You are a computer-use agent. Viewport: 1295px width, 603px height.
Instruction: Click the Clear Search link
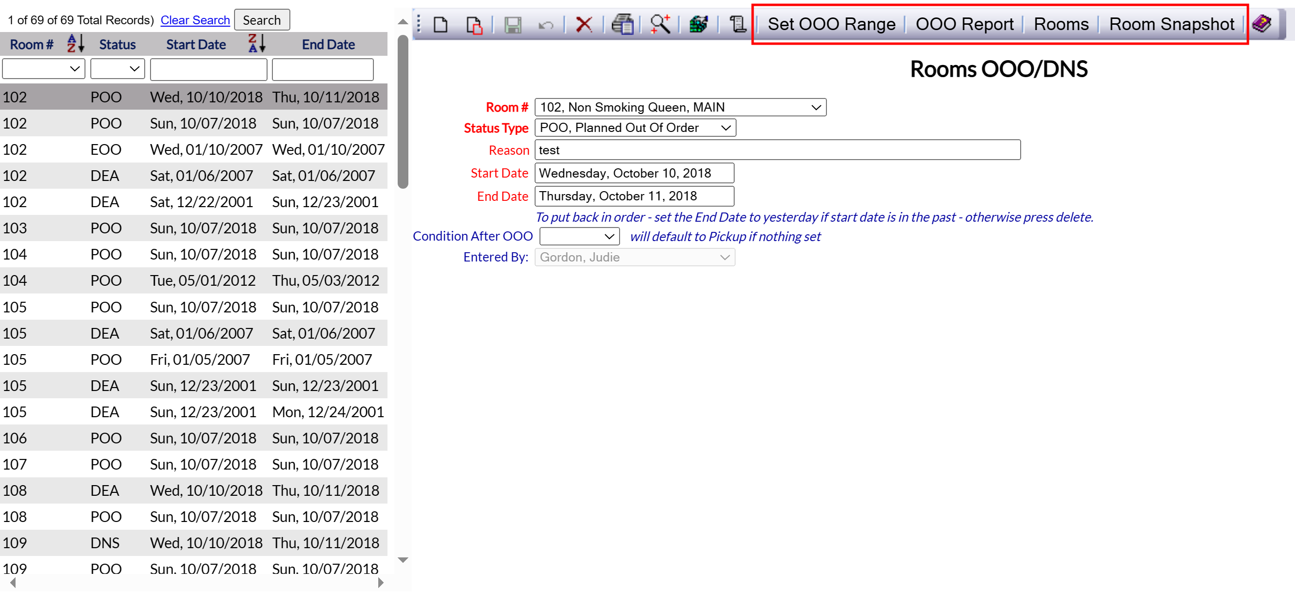(195, 20)
